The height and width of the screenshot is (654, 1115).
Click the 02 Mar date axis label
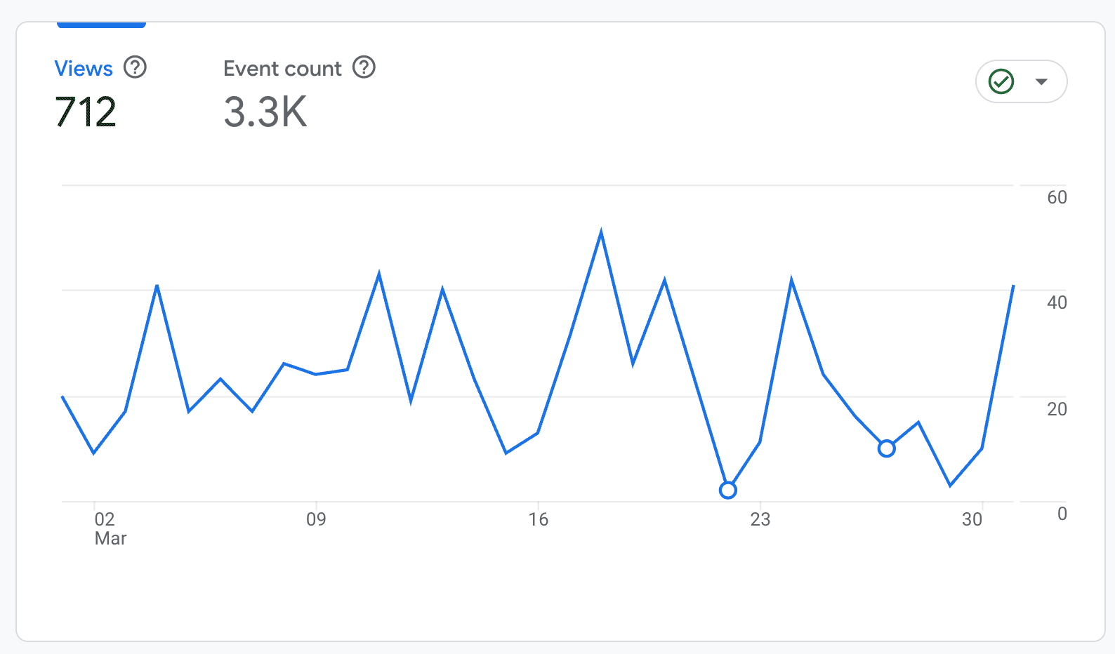coord(105,528)
